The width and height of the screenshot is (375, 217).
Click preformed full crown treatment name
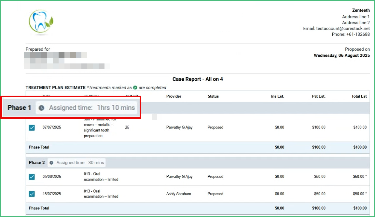[100, 128]
